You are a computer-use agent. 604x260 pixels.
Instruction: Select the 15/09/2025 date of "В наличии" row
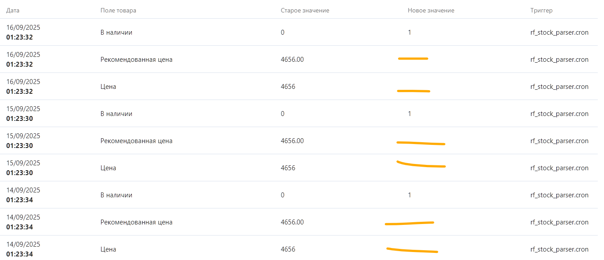point(23,109)
